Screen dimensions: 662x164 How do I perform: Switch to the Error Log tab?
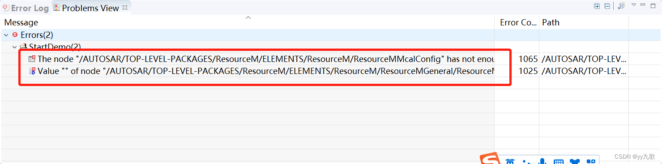pos(26,8)
